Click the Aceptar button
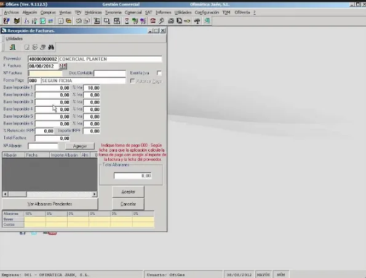Viewport: 366px width, 278px height. (x=128, y=192)
